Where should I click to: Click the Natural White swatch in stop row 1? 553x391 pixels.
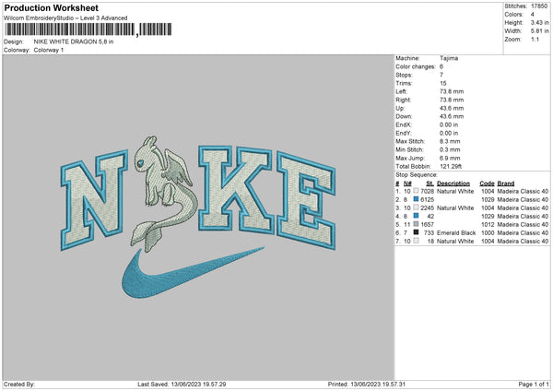point(416,191)
